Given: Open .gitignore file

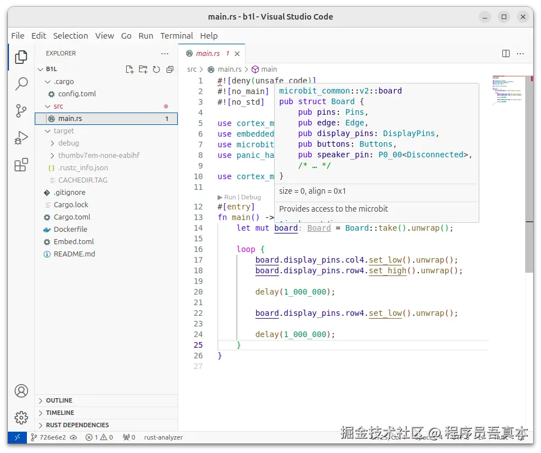Looking at the screenshot, I should (107, 193).
